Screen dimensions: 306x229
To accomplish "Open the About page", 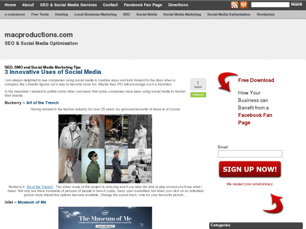I will [28, 5].
